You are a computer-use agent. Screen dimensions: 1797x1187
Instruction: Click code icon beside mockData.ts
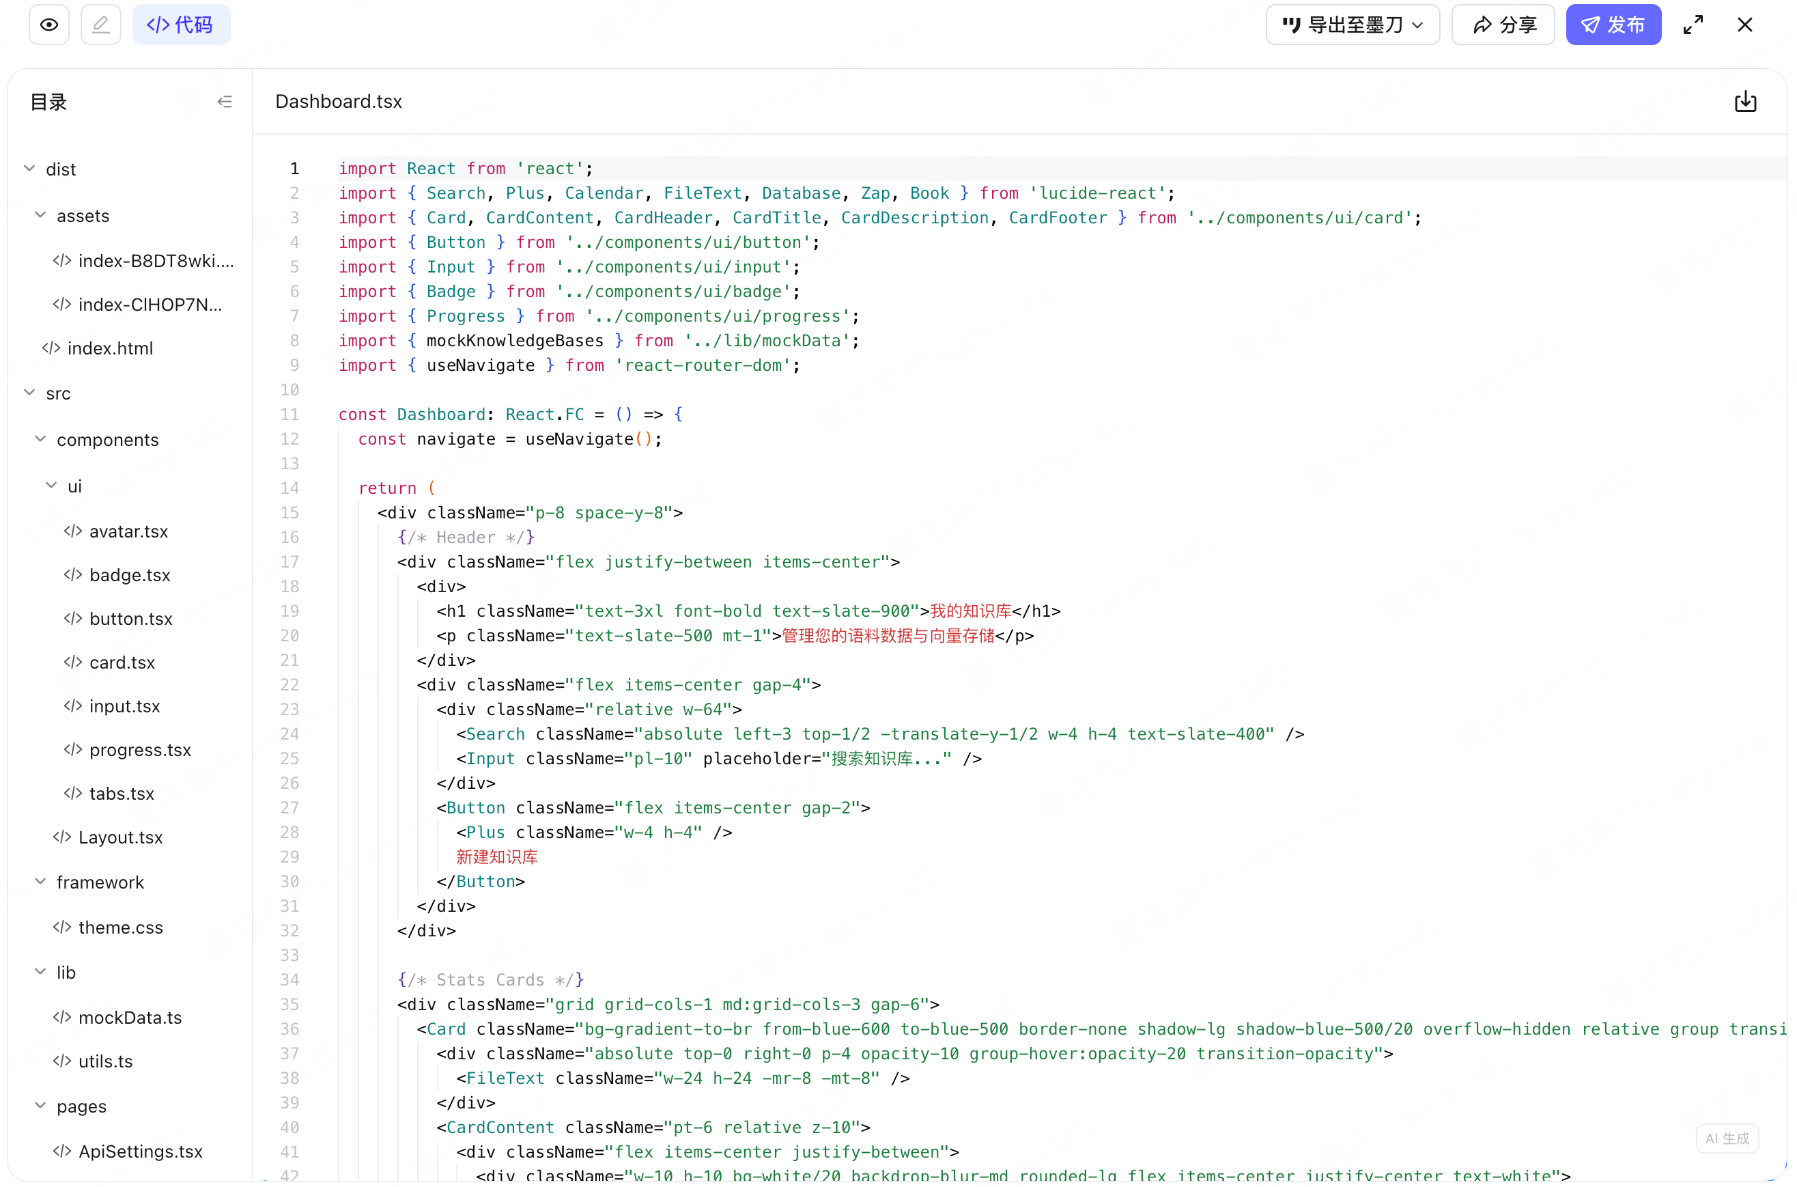point(62,1018)
